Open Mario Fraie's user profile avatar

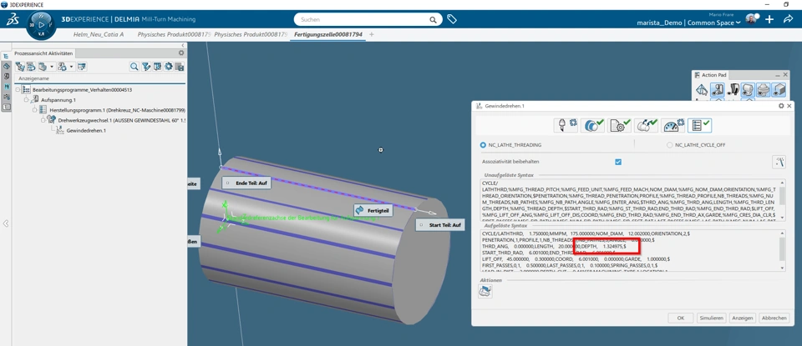[x=751, y=19]
